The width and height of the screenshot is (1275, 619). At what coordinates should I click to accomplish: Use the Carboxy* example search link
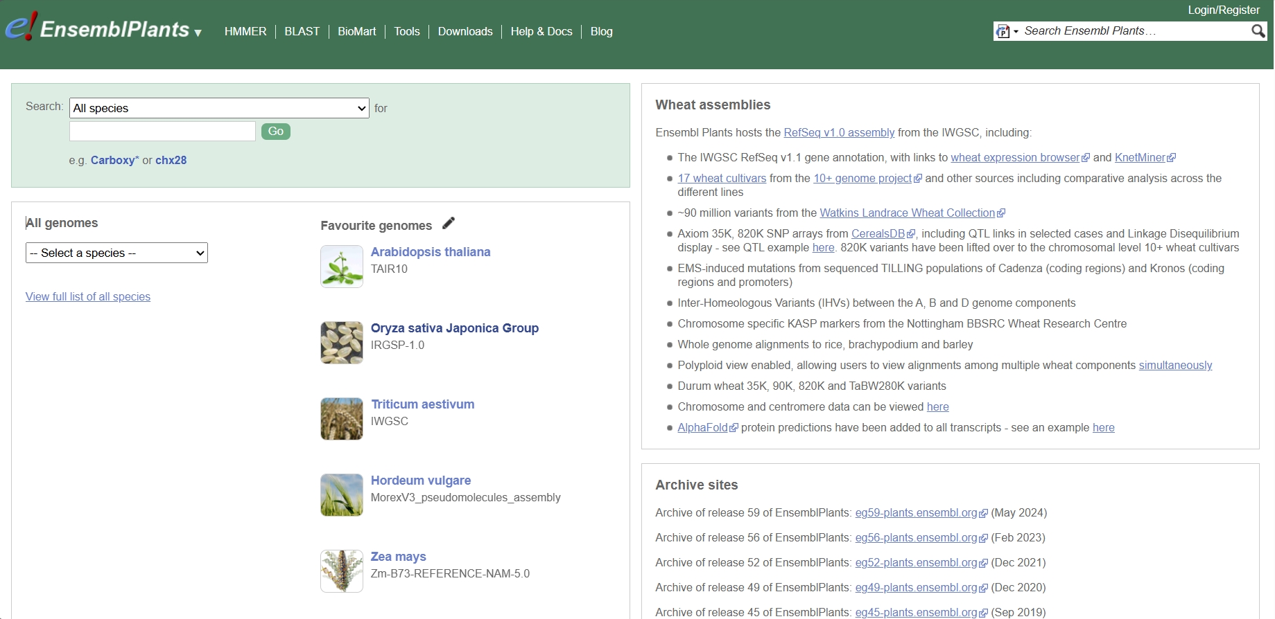coord(115,160)
